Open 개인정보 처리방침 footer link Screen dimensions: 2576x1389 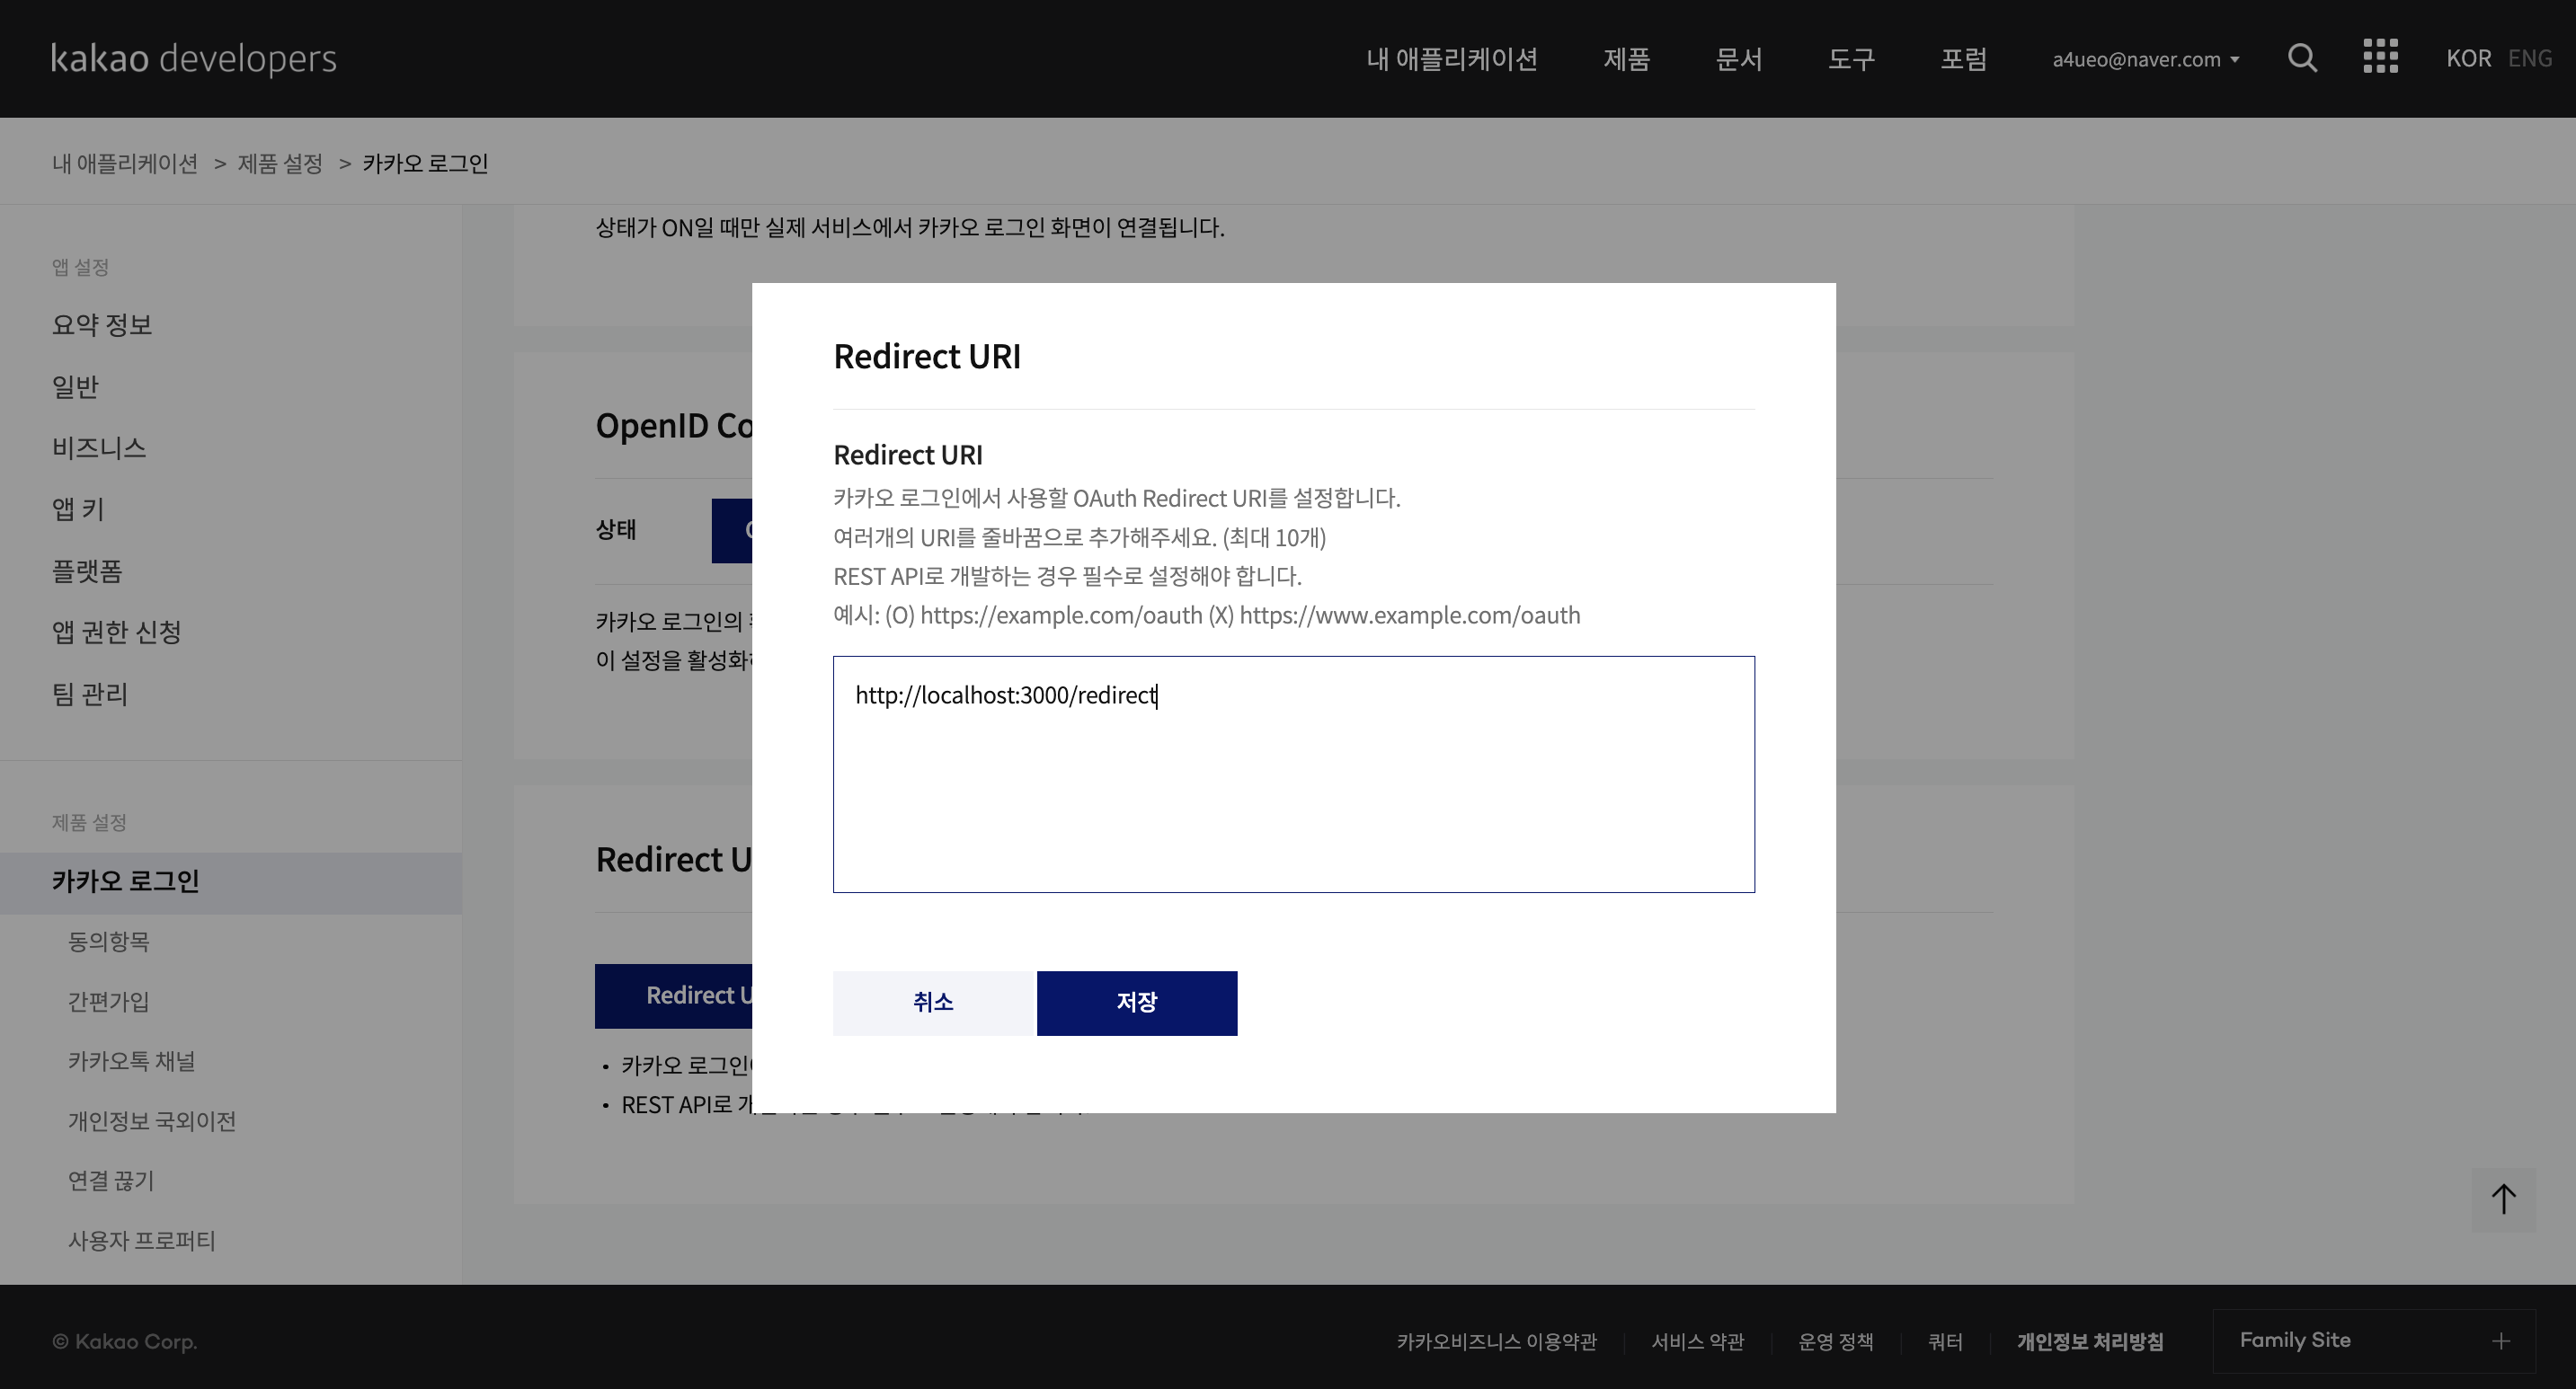[x=2089, y=1341]
